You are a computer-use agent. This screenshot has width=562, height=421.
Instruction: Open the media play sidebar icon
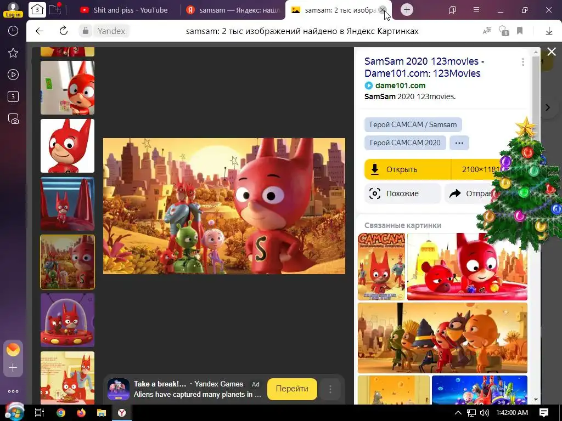[x=13, y=75]
